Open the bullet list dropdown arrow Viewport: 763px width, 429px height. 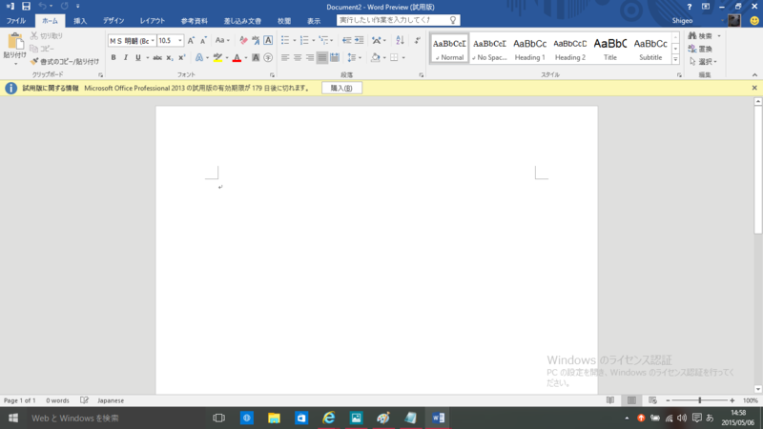(x=295, y=41)
